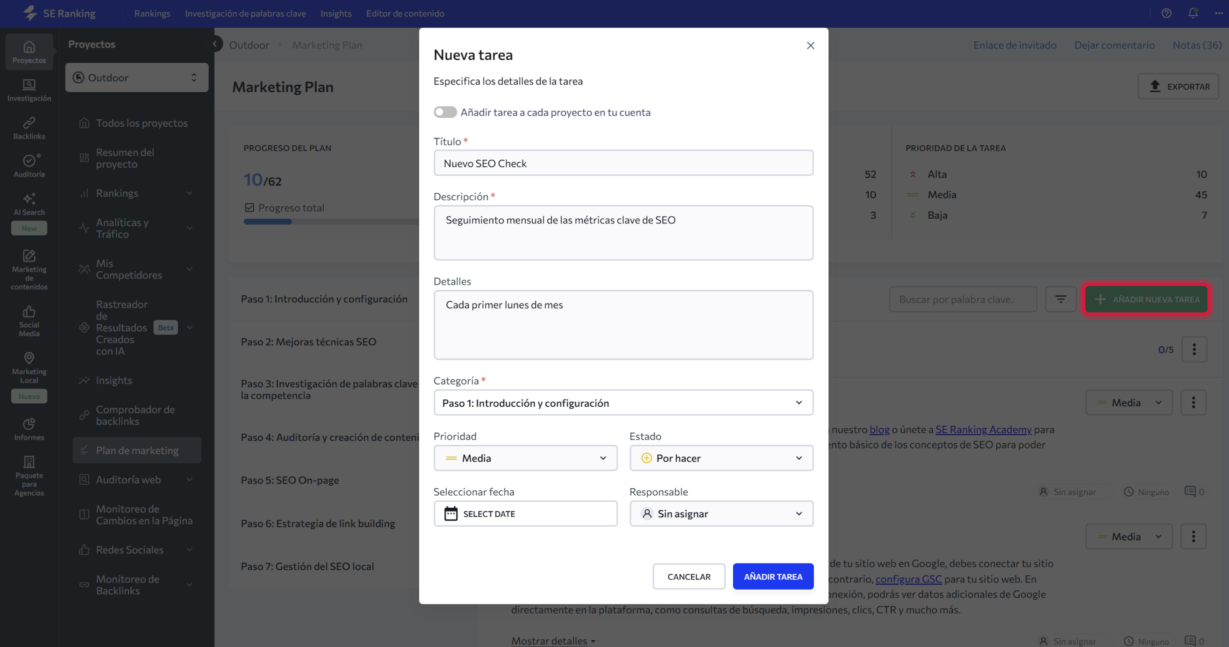Open the top-bar three-dots menu
Image resolution: width=1229 pixels, height=647 pixels.
1219,14
